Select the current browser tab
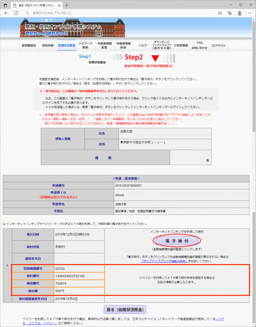 point(36,6)
